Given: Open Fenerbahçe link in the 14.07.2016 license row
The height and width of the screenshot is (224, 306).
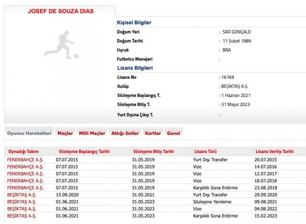Looking at the screenshot, I should (x=25, y=167).
